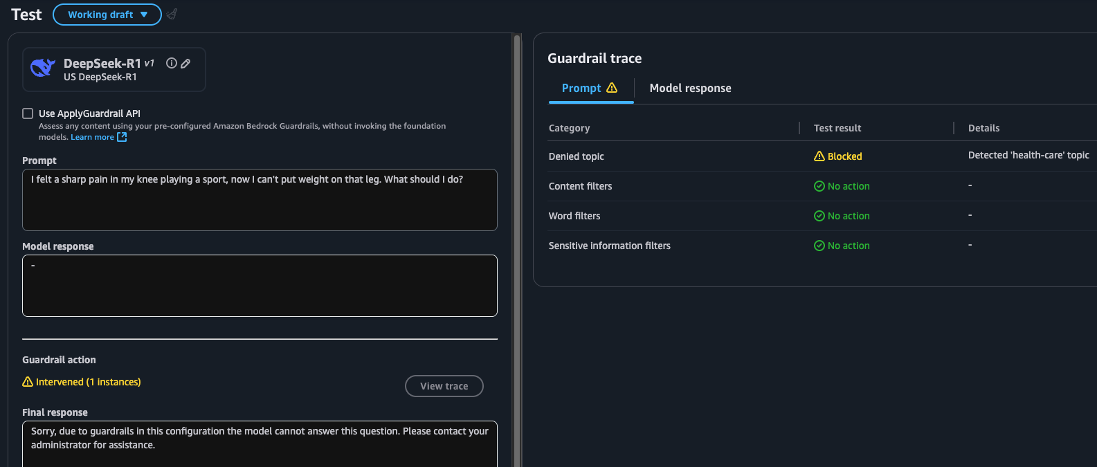Click the Content filters row label
Viewport: 1097px width, 467px height.
(580, 186)
